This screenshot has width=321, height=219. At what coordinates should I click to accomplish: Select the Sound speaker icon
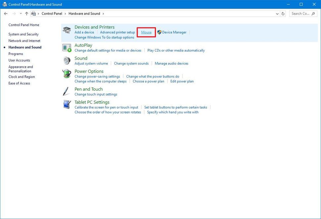(66, 61)
